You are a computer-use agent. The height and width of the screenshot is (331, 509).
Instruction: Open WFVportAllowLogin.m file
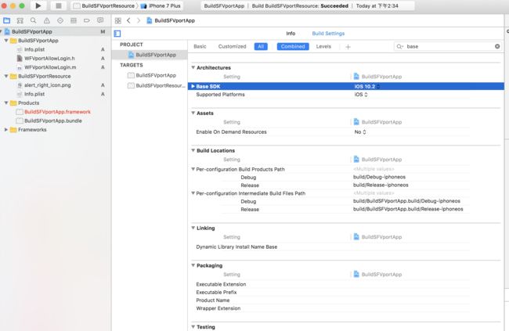point(50,67)
